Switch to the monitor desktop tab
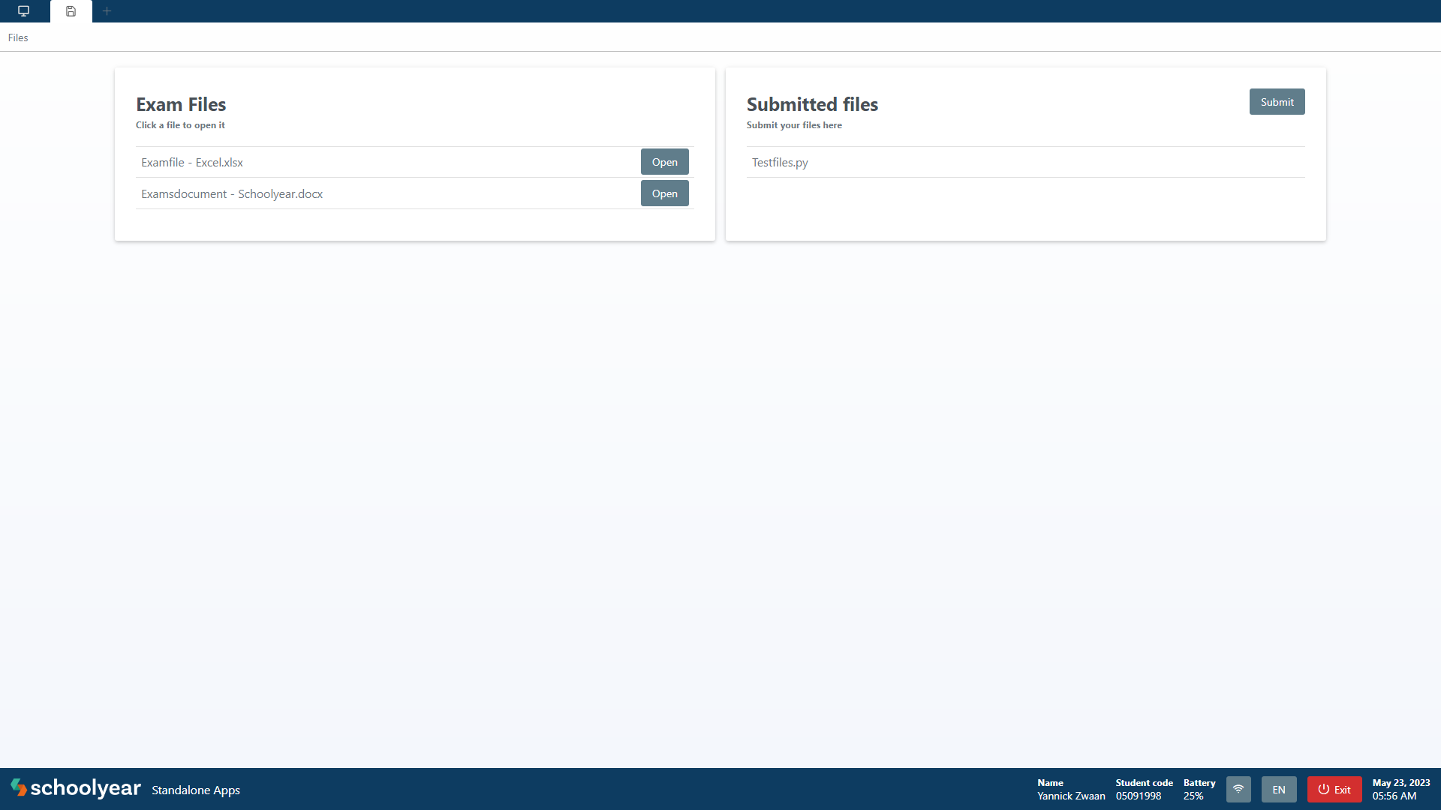The image size is (1441, 810). coord(24,11)
